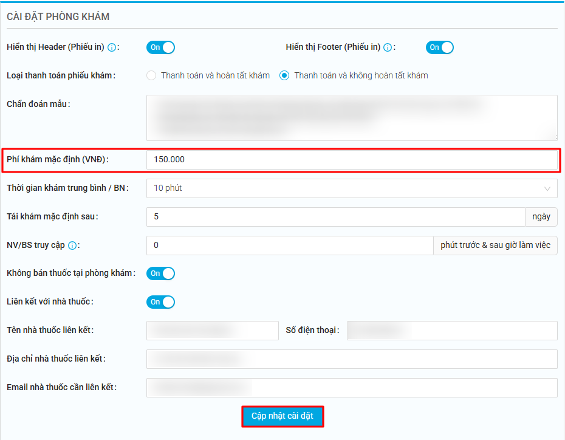This screenshot has width=565, height=440.
Task: Click the 'Loại thanh toán phiếu khám' label
Action: [61, 76]
